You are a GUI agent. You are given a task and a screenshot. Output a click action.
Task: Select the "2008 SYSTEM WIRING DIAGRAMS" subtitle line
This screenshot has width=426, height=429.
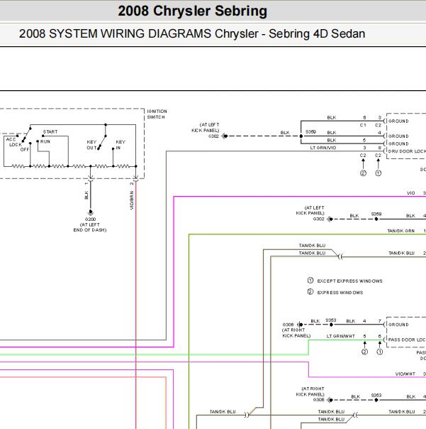(x=192, y=33)
